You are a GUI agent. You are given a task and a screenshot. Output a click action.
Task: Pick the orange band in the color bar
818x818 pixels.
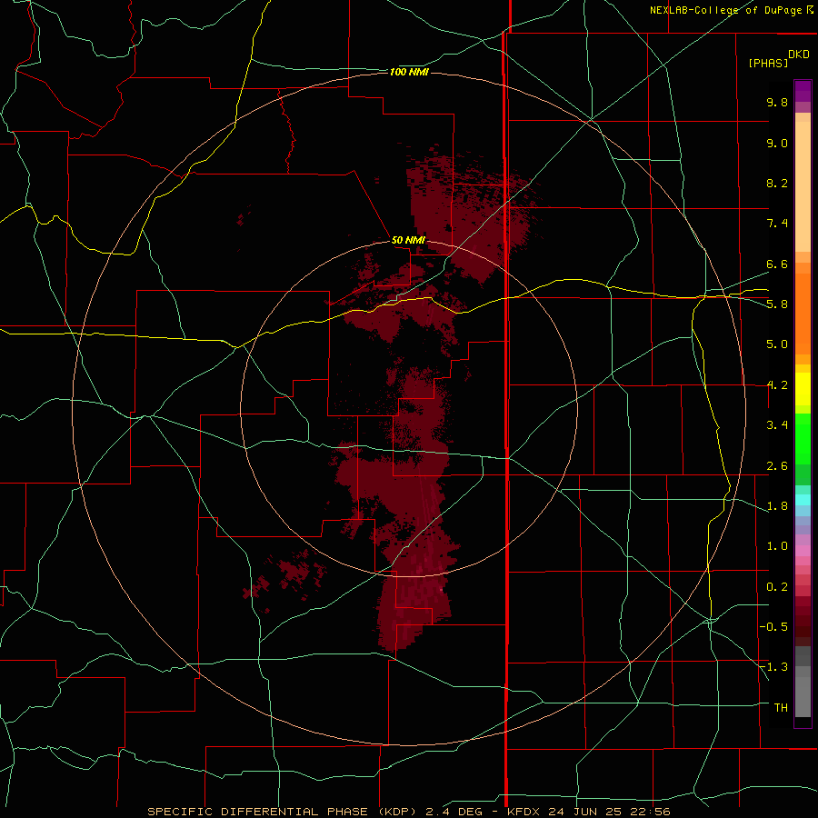pos(803,314)
